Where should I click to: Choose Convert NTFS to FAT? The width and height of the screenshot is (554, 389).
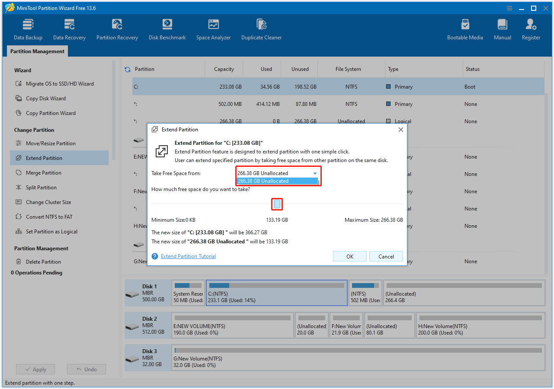49,217
